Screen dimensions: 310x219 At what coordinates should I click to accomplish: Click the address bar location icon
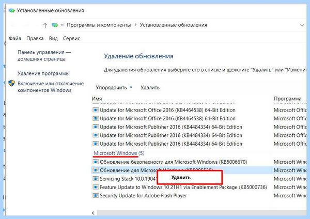tap(55, 25)
